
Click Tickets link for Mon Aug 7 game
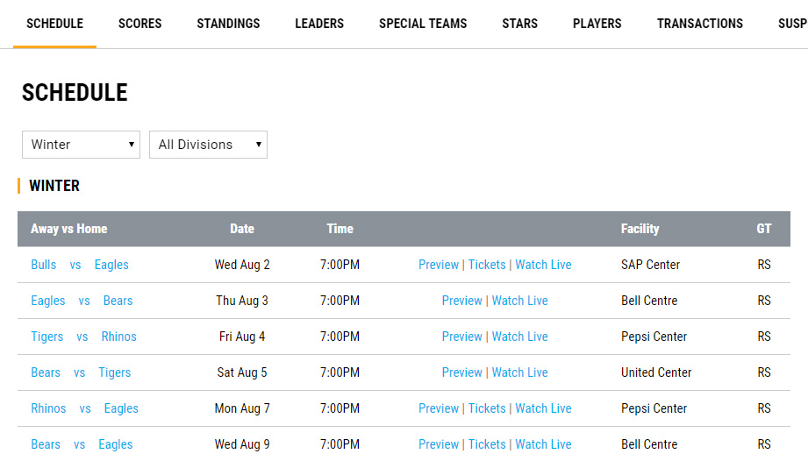487,408
